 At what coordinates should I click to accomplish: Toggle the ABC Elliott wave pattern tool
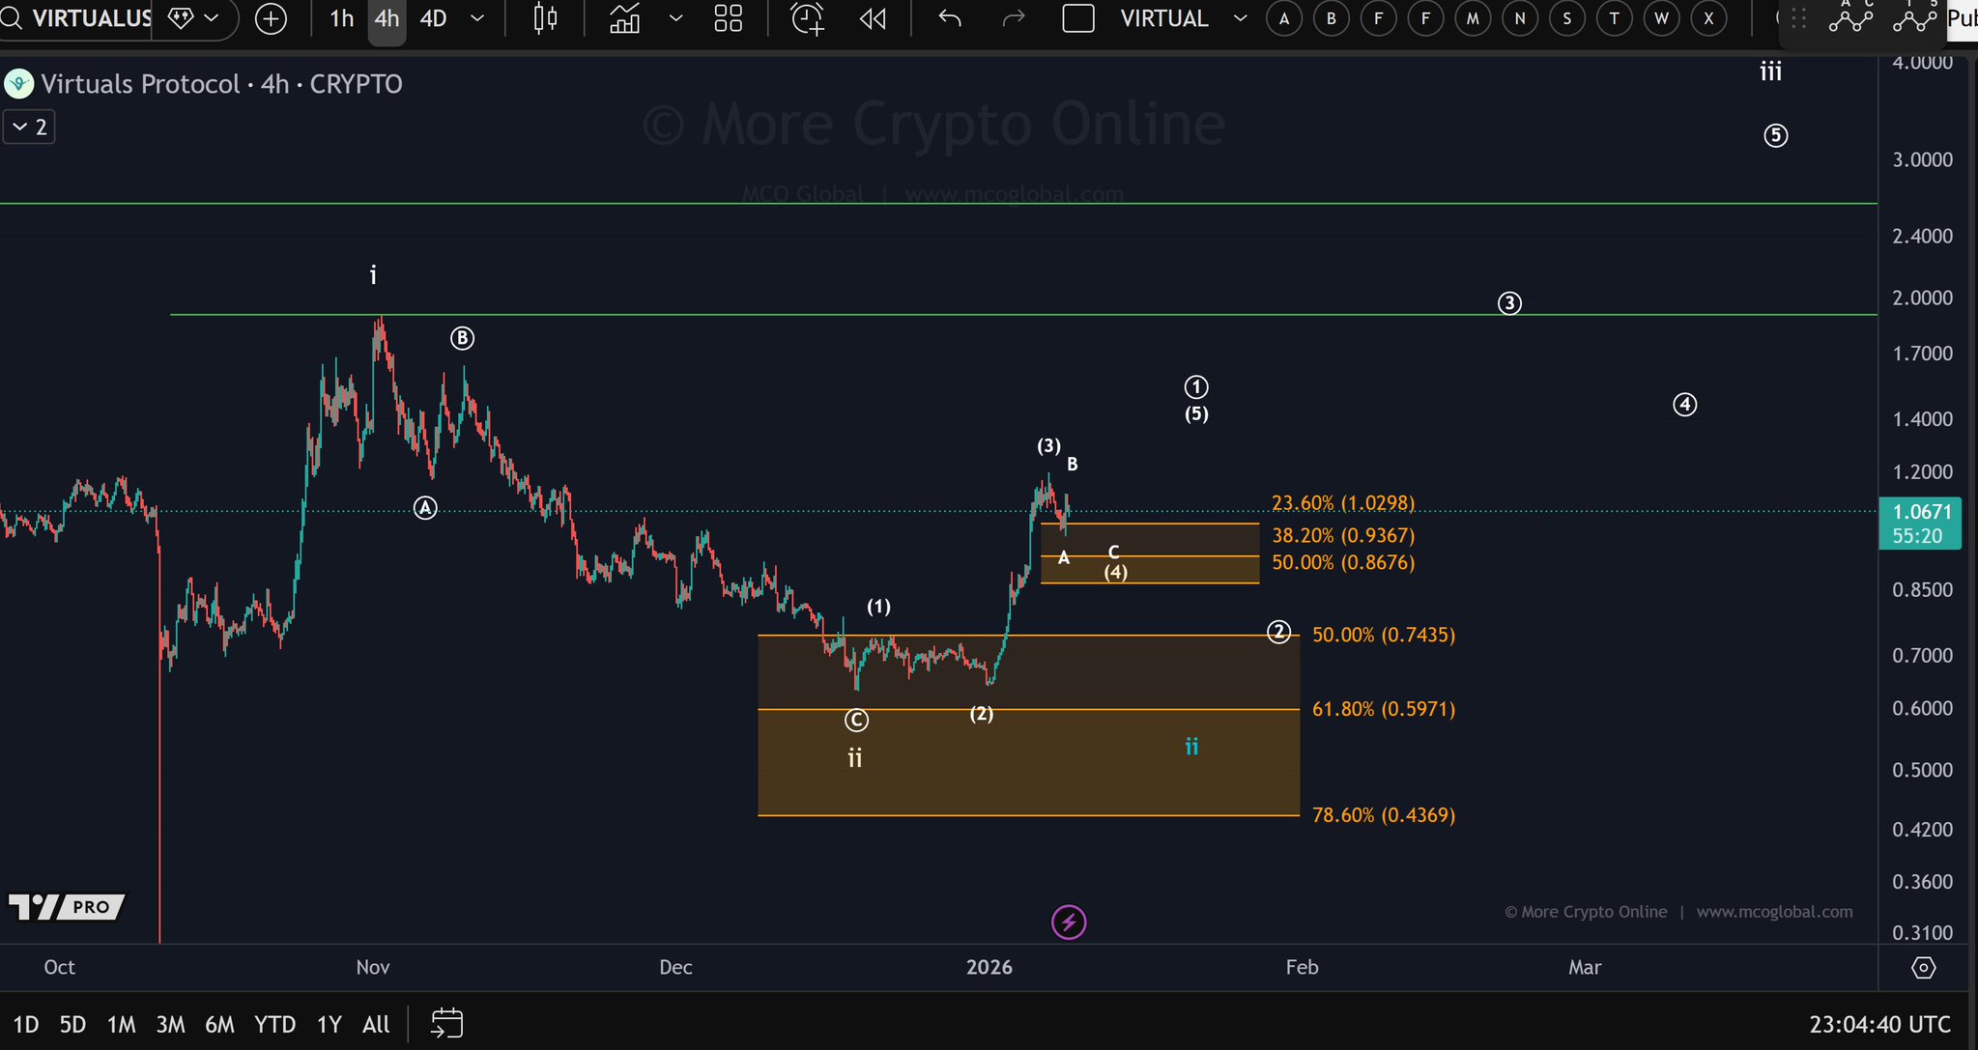click(1850, 18)
